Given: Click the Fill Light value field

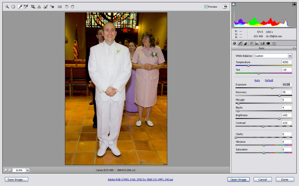Looking at the screenshot, I should pos(287,100).
